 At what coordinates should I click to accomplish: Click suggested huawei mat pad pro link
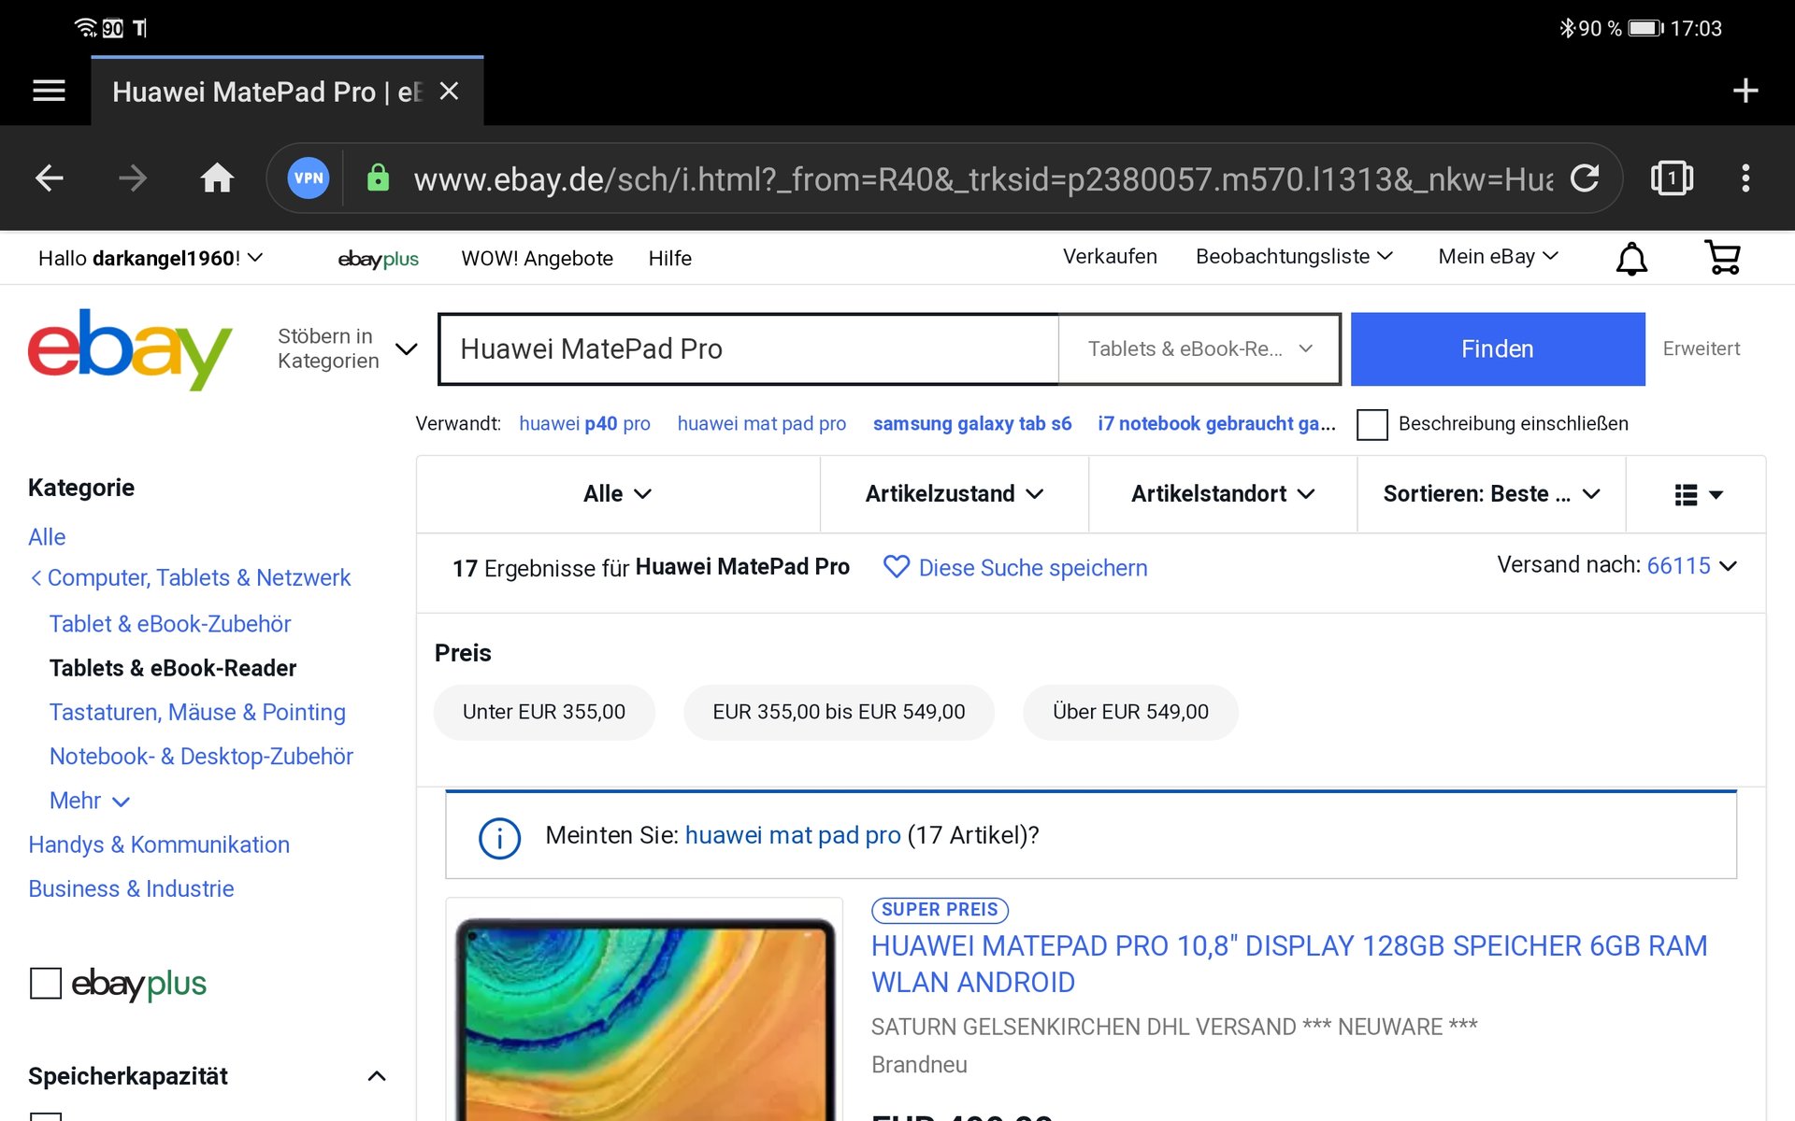793,835
